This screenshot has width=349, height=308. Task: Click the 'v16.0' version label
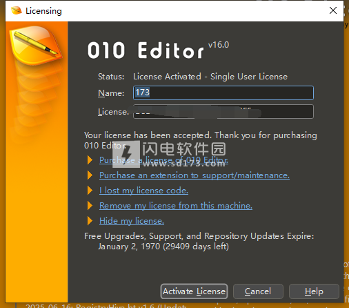click(x=219, y=45)
